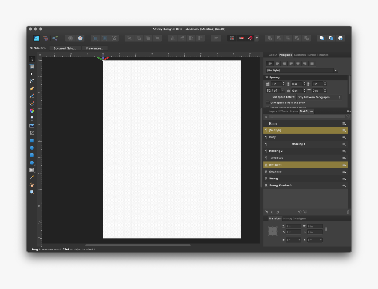Image resolution: width=378 pixels, height=289 pixels.
Task: Set paragraph alignment to right
Action: (284, 64)
